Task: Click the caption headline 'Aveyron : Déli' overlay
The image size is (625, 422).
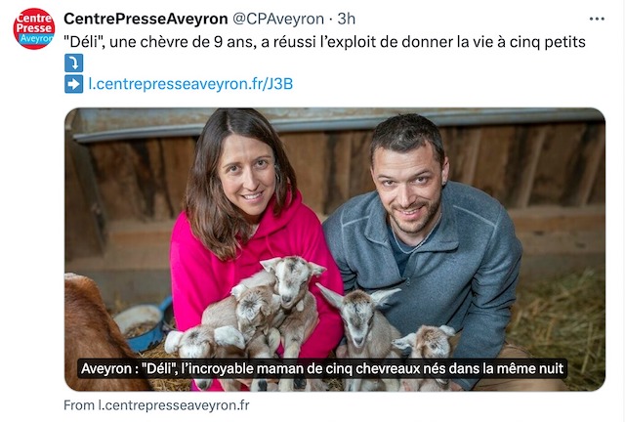Action: click(x=322, y=368)
